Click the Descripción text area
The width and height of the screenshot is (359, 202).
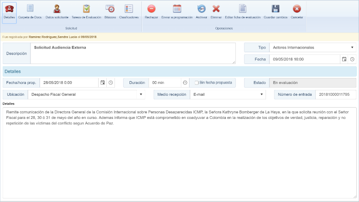tap(133, 53)
